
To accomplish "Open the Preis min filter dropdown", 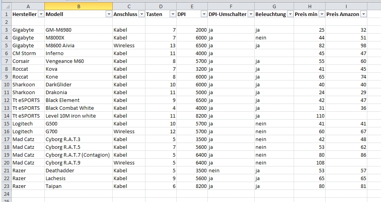I will [x=322, y=14].
